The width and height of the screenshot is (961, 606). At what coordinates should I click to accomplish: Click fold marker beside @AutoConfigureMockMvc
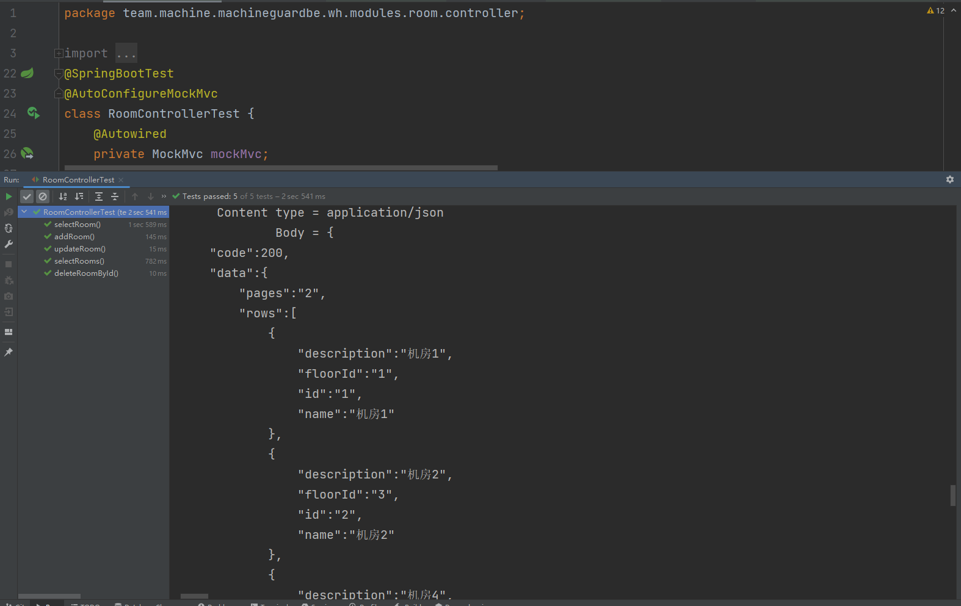tap(59, 94)
